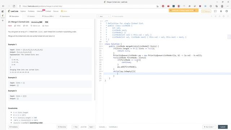
Task: Click the LeetCode logo in the navbar
Action: pyautogui.click(x=13, y=11)
